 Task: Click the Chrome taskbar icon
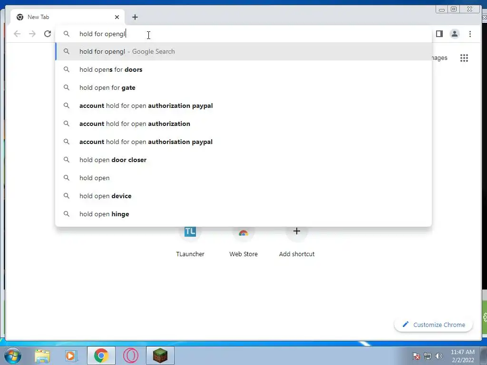pyautogui.click(x=101, y=355)
